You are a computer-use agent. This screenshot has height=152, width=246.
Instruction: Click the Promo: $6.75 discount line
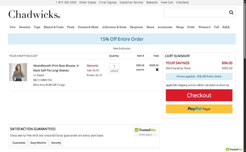[x=94, y=75]
